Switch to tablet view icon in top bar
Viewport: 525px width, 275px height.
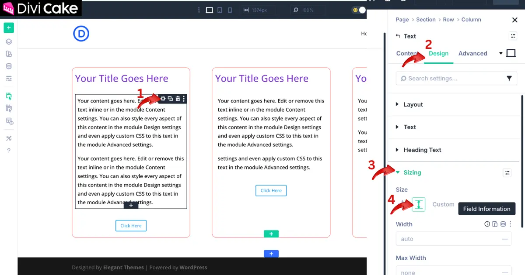pos(220,10)
